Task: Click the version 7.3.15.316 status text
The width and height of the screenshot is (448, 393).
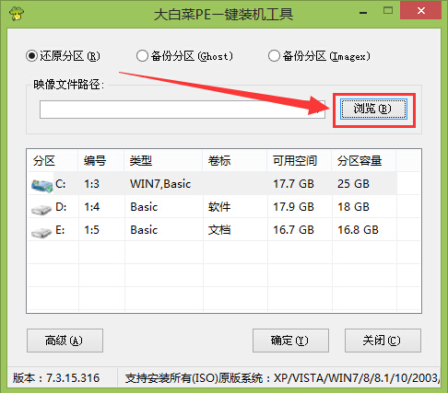Action: coord(56,378)
